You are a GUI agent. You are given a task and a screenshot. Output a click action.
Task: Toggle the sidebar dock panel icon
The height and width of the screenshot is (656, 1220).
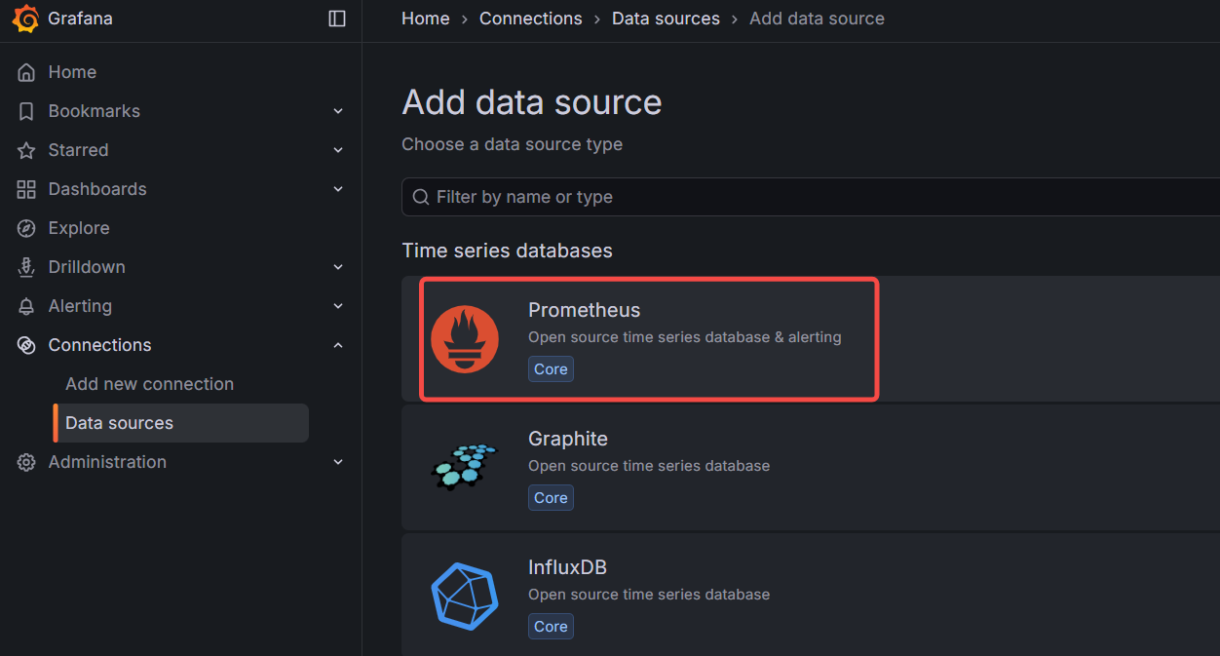337,19
